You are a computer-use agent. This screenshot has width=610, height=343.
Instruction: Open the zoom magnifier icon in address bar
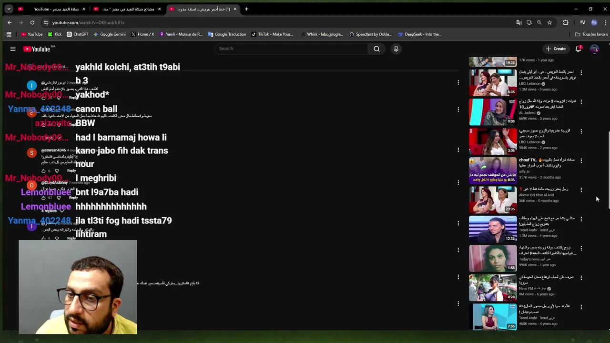pyautogui.click(x=539, y=22)
